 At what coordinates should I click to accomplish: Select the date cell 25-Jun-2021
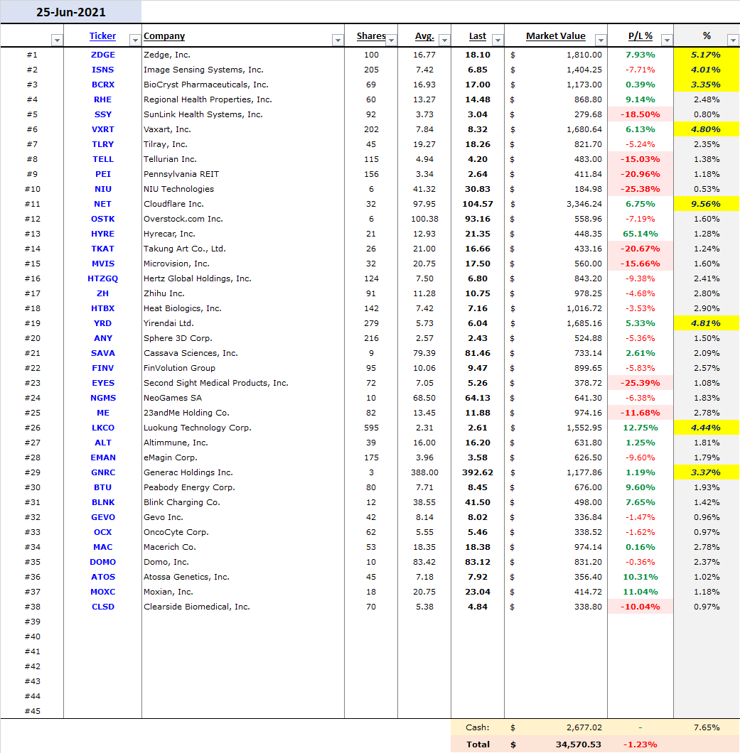point(71,12)
